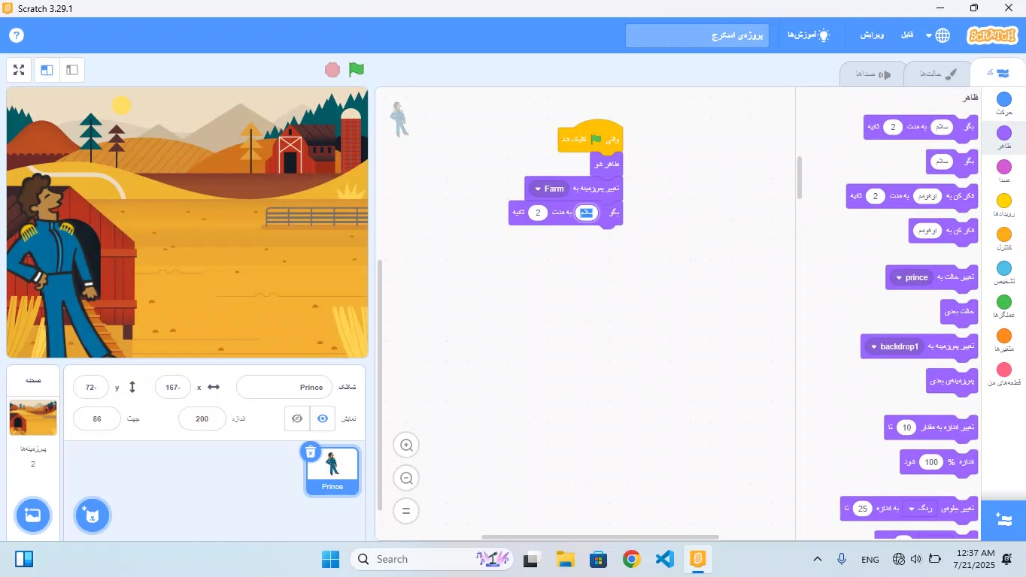Image resolution: width=1026 pixels, height=577 pixels.
Task: Switch to the کد (Code) tab
Action: point(998,73)
